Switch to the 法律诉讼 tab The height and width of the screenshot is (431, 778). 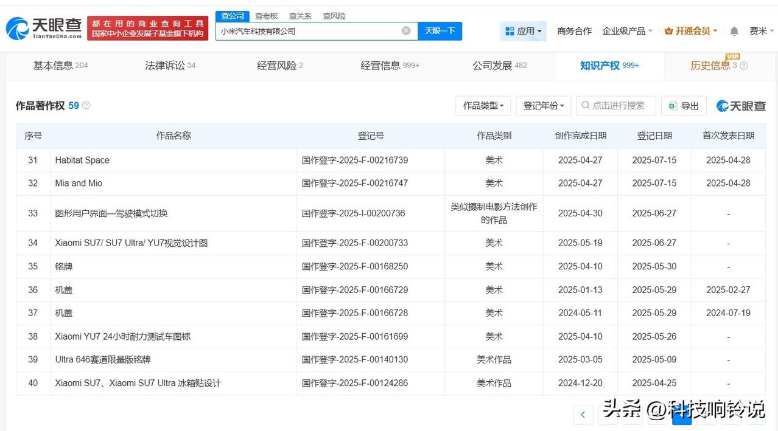pyautogui.click(x=170, y=66)
